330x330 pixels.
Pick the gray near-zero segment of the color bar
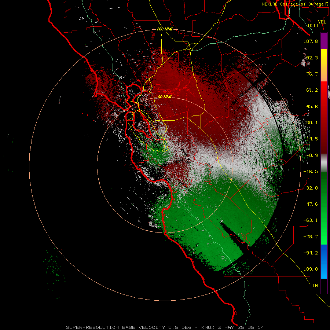[324, 163]
